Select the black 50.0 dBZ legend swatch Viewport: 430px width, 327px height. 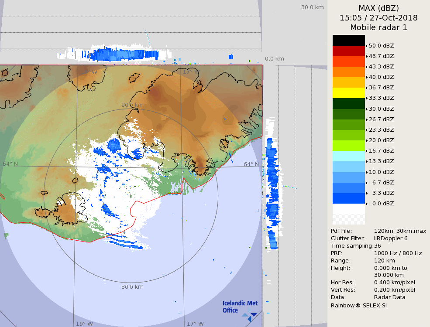tap(348, 41)
